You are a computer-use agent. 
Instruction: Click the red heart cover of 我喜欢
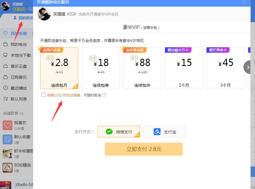[x=7, y=125]
